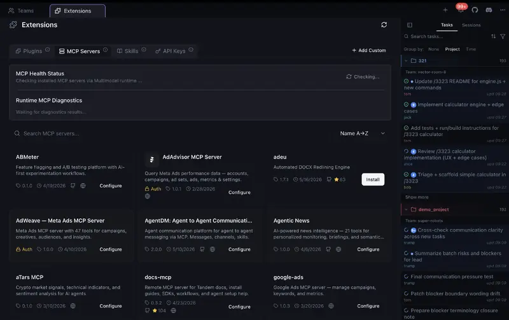Click aTars MCP globe icon

click(73, 306)
